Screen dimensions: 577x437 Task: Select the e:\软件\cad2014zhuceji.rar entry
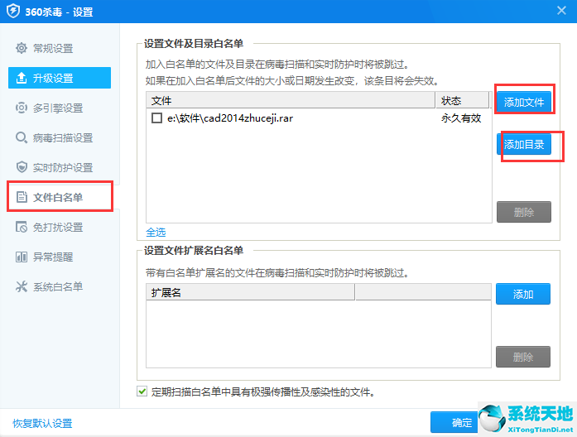click(230, 118)
